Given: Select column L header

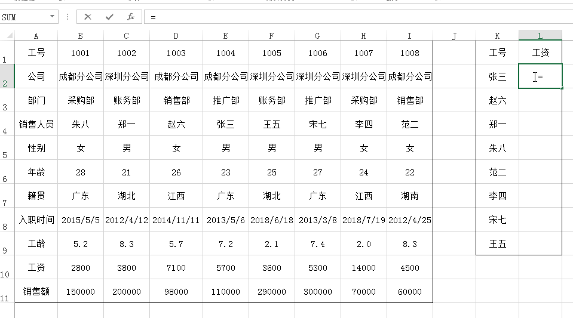Looking at the screenshot, I should pyautogui.click(x=540, y=35).
